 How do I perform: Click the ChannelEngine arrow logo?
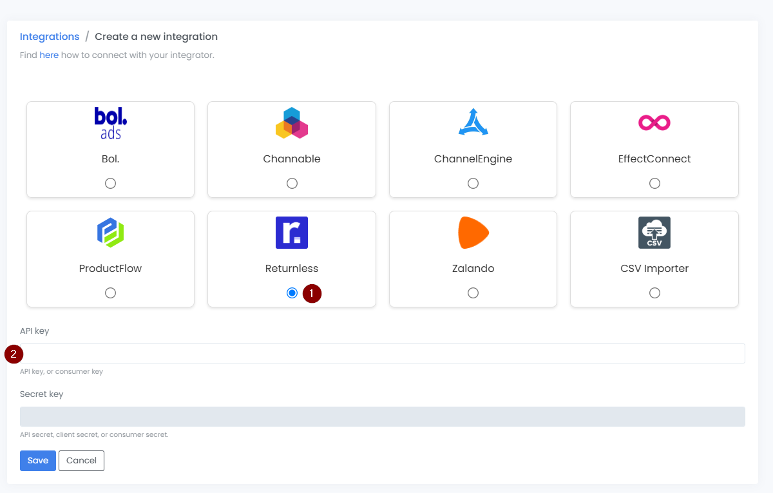tap(473, 122)
